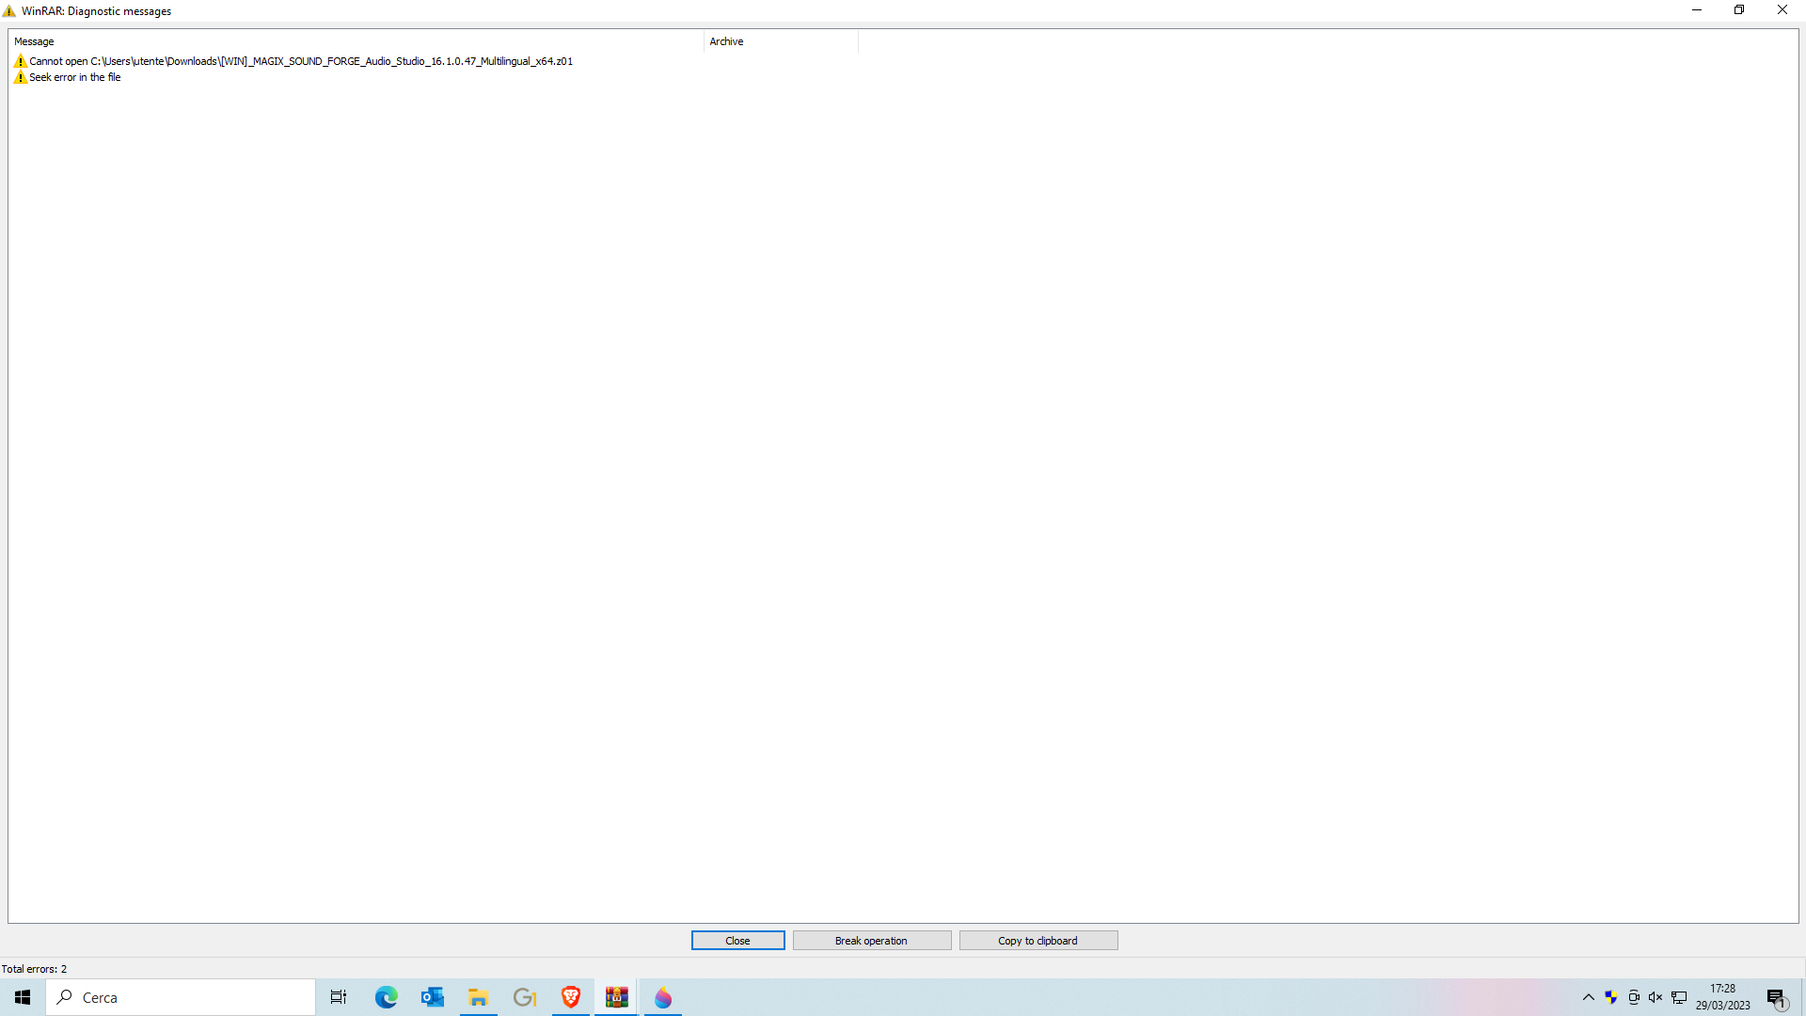Switch to Brave browser in taskbar

(570, 997)
